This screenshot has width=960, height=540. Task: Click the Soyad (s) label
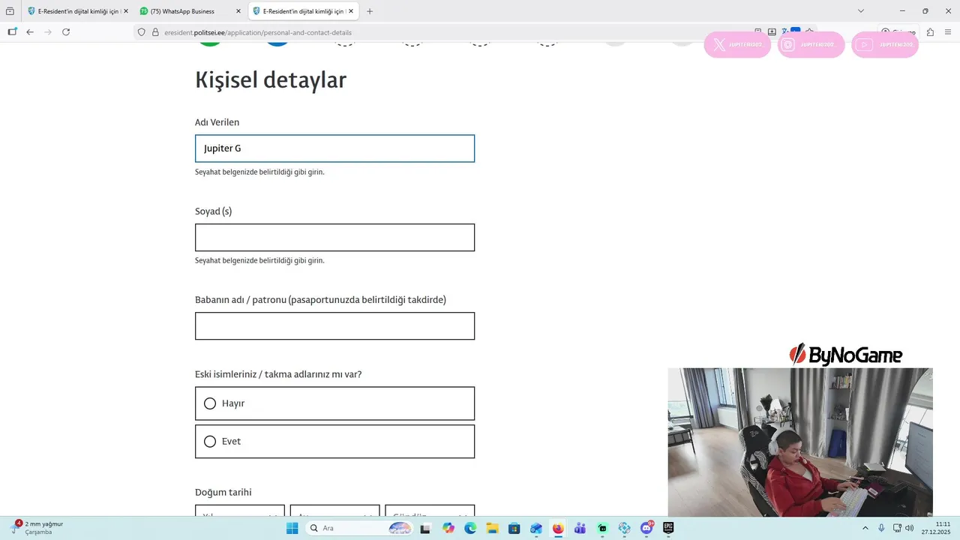click(213, 211)
